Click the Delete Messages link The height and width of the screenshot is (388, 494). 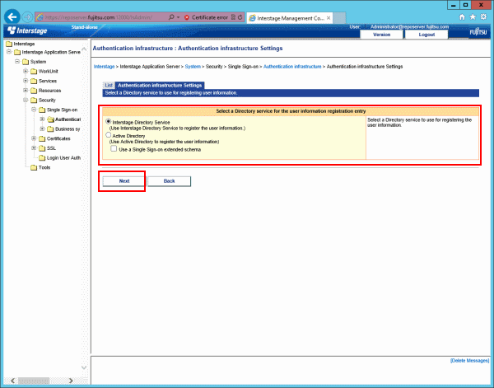click(x=470, y=361)
